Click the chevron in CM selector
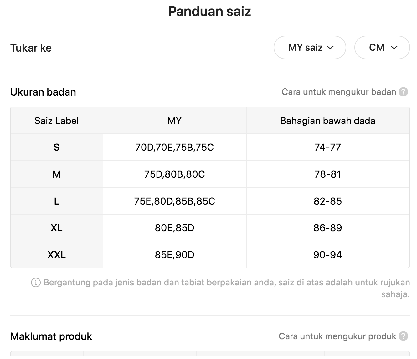The width and height of the screenshot is (417, 359). point(394,48)
